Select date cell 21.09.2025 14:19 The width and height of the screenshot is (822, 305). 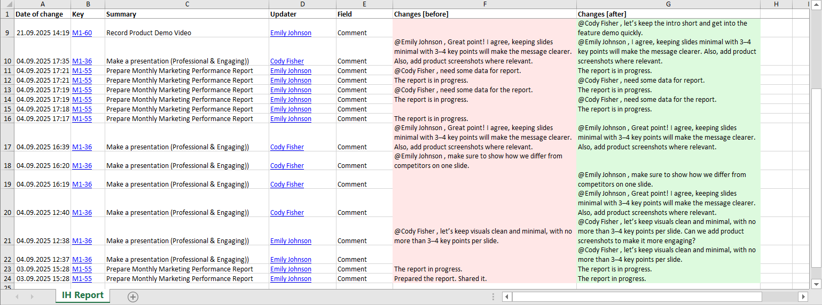point(42,28)
